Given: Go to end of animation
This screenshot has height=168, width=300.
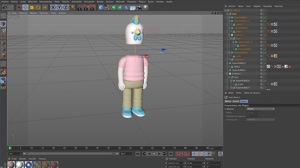Looking at the screenshot, I should 171,154.
